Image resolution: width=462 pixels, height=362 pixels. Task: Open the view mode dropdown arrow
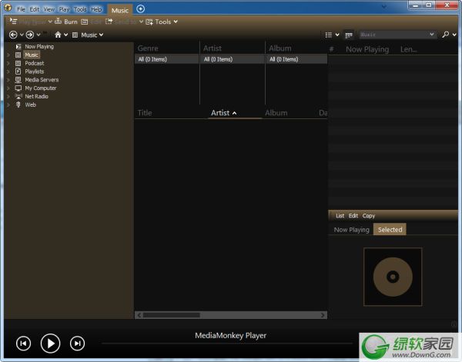pos(337,35)
